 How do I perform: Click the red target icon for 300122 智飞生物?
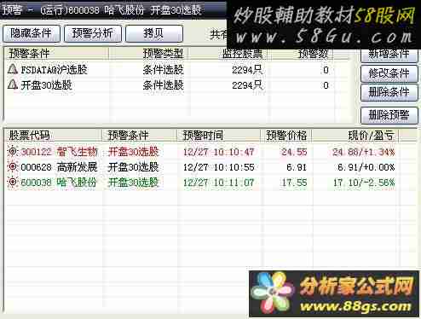click(13, 151)
